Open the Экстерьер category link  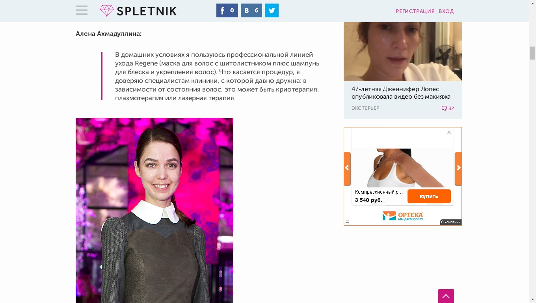tap(365, 108)
